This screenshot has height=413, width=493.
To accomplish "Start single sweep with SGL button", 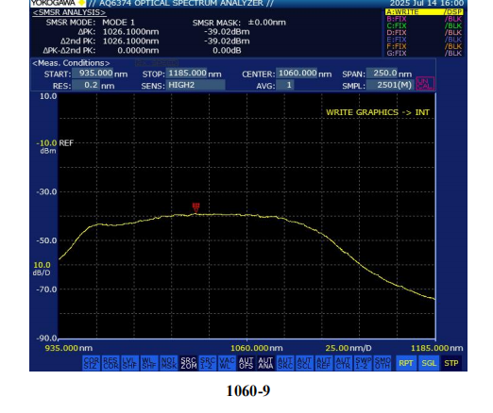I will coord(429,363).
